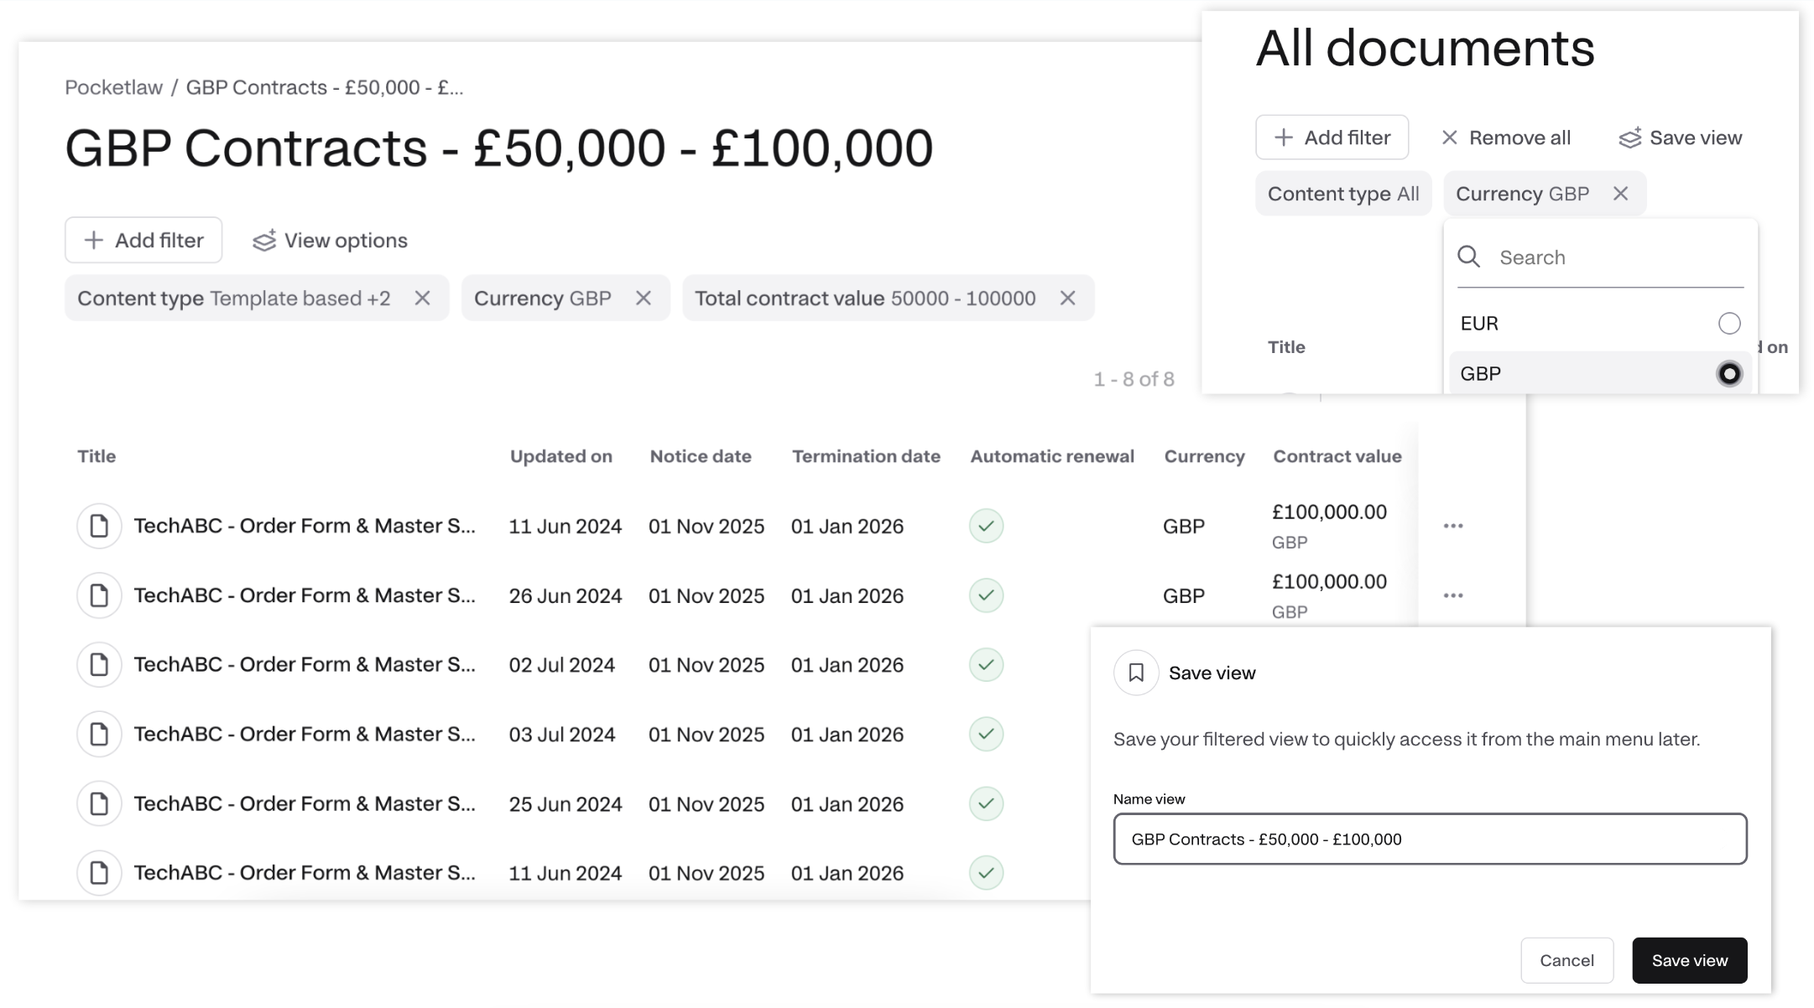Click the bookmark icon in Save view dialog

click(x=1136, y=673)
